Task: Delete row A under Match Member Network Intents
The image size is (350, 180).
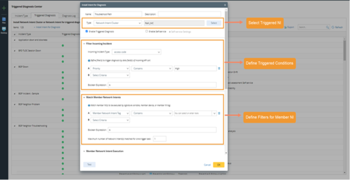Action: [x=219, y=113]
